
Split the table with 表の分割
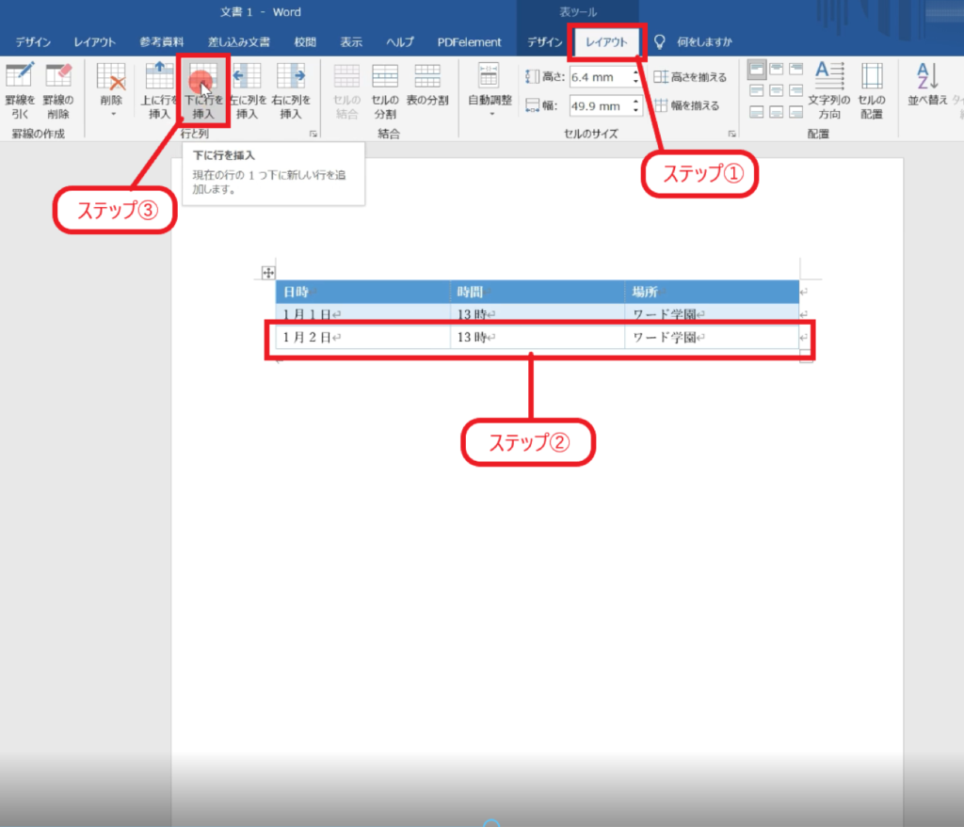pos(427,90)
